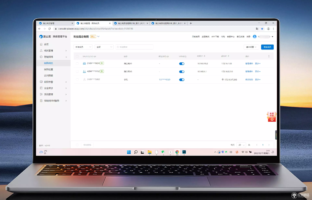The height and width of the screenshot is (200, 312).
Task: Click the router icon for row 4284****1152
Action: [84, 72]
